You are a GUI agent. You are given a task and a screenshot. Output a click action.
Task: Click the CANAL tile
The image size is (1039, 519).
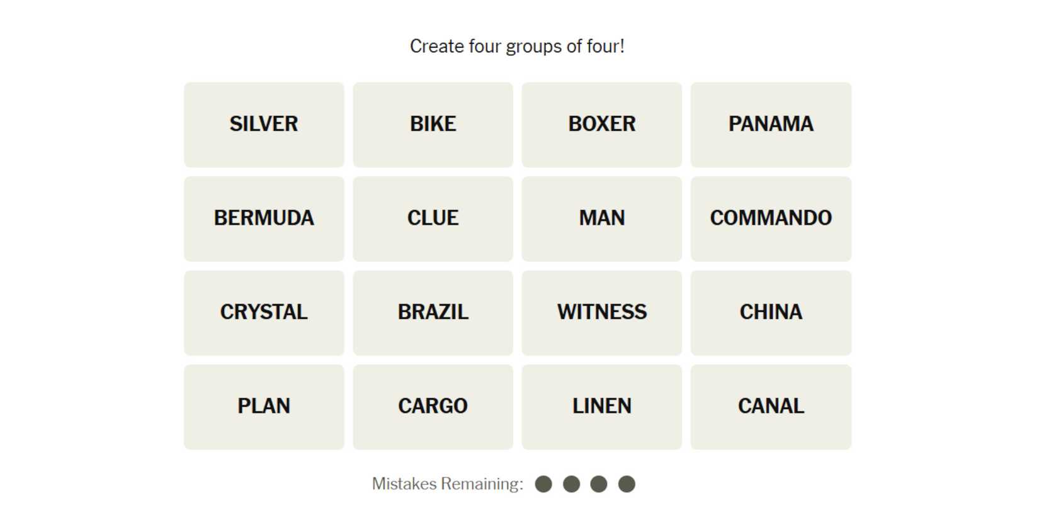[771, 406]
